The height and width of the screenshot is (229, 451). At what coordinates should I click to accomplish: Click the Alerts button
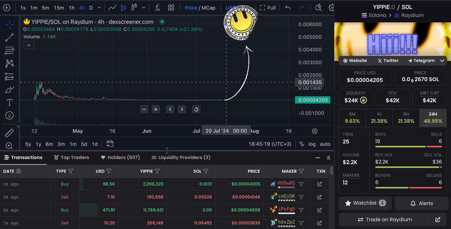click(421, 203)
